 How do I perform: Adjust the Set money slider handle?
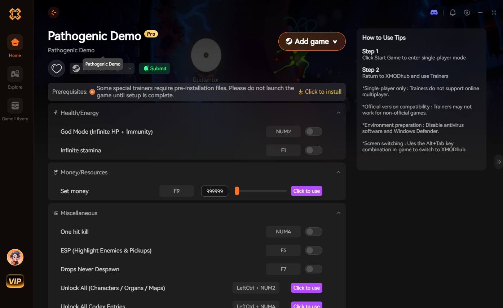click(237, 191)
